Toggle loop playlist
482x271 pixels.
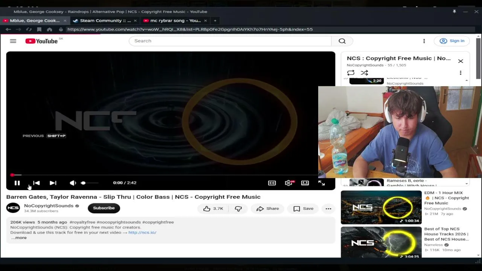351,73
